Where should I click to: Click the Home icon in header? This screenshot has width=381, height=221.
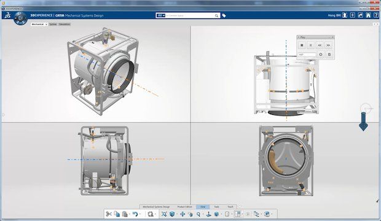coord(368,15)
